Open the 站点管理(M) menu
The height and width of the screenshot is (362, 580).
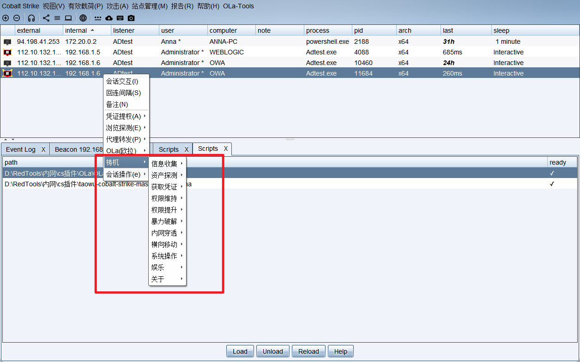point(150,6)
